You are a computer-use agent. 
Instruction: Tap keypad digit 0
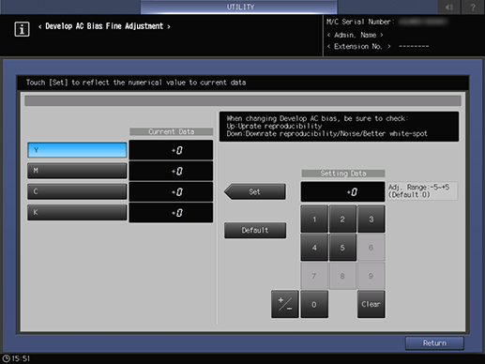click(314, 304)
